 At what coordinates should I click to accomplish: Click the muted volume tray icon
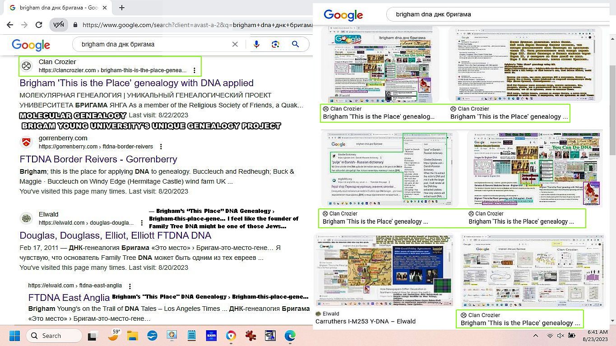pyautogui.click(x=560, y=336)
